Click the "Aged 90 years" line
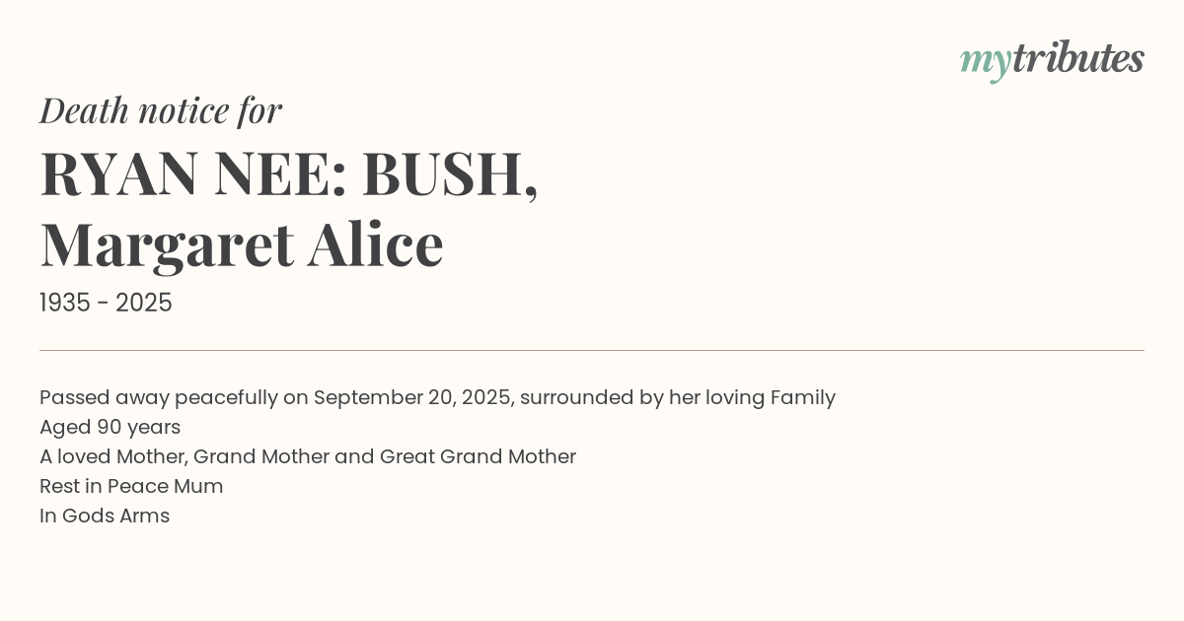 [x=110, y=427]
